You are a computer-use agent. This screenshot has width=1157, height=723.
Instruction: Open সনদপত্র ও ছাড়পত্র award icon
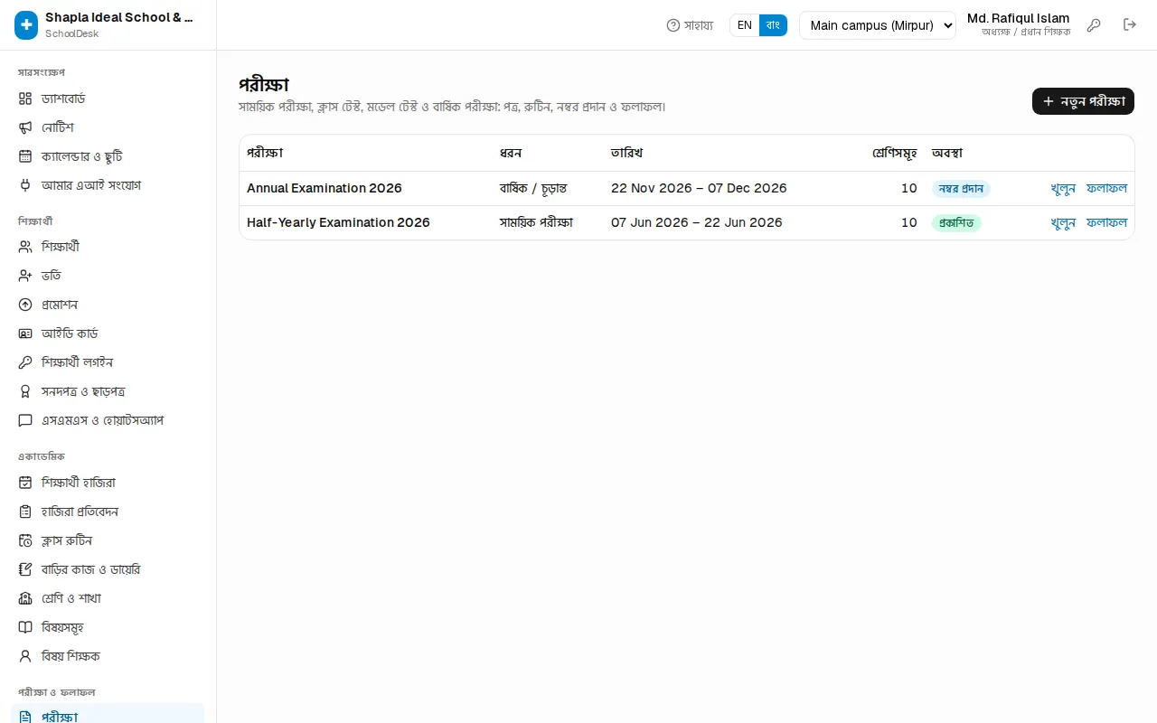pyautogui.click(x=25, y=391)
